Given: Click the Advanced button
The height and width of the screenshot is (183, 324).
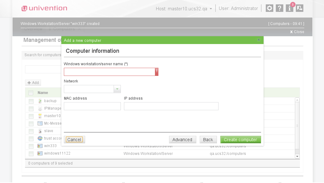Looking at the screenshot, I should 182,140.
